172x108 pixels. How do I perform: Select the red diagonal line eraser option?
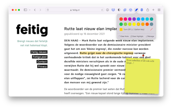151,30
